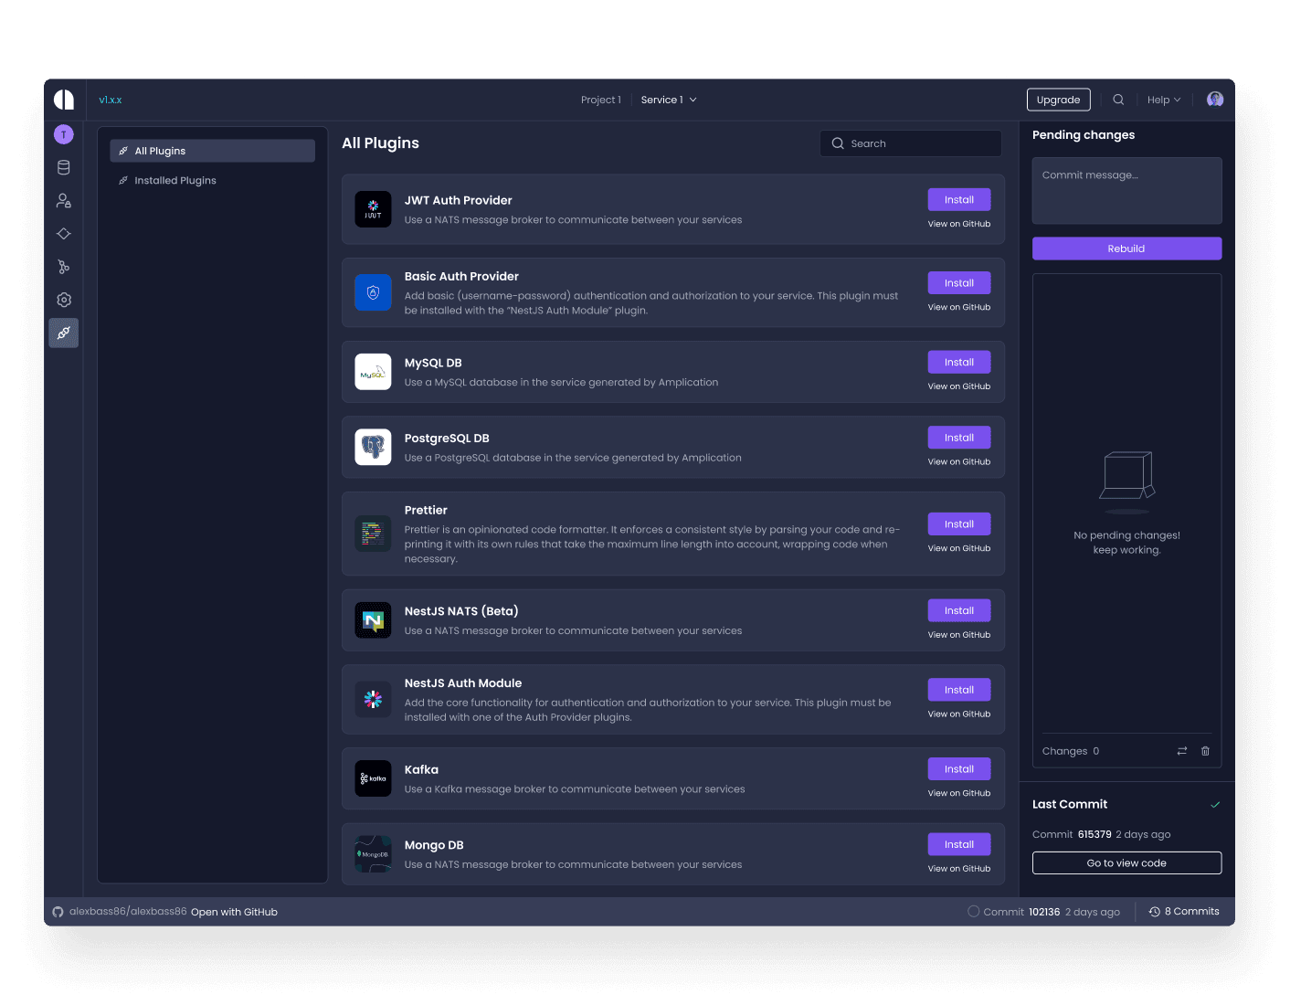
Task: View NestJS NATS on GitHub
Action: tap(959, 635)
